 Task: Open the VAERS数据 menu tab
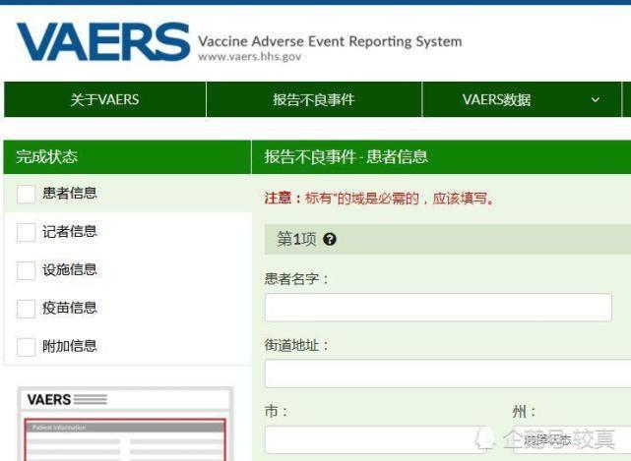[522, 99]
